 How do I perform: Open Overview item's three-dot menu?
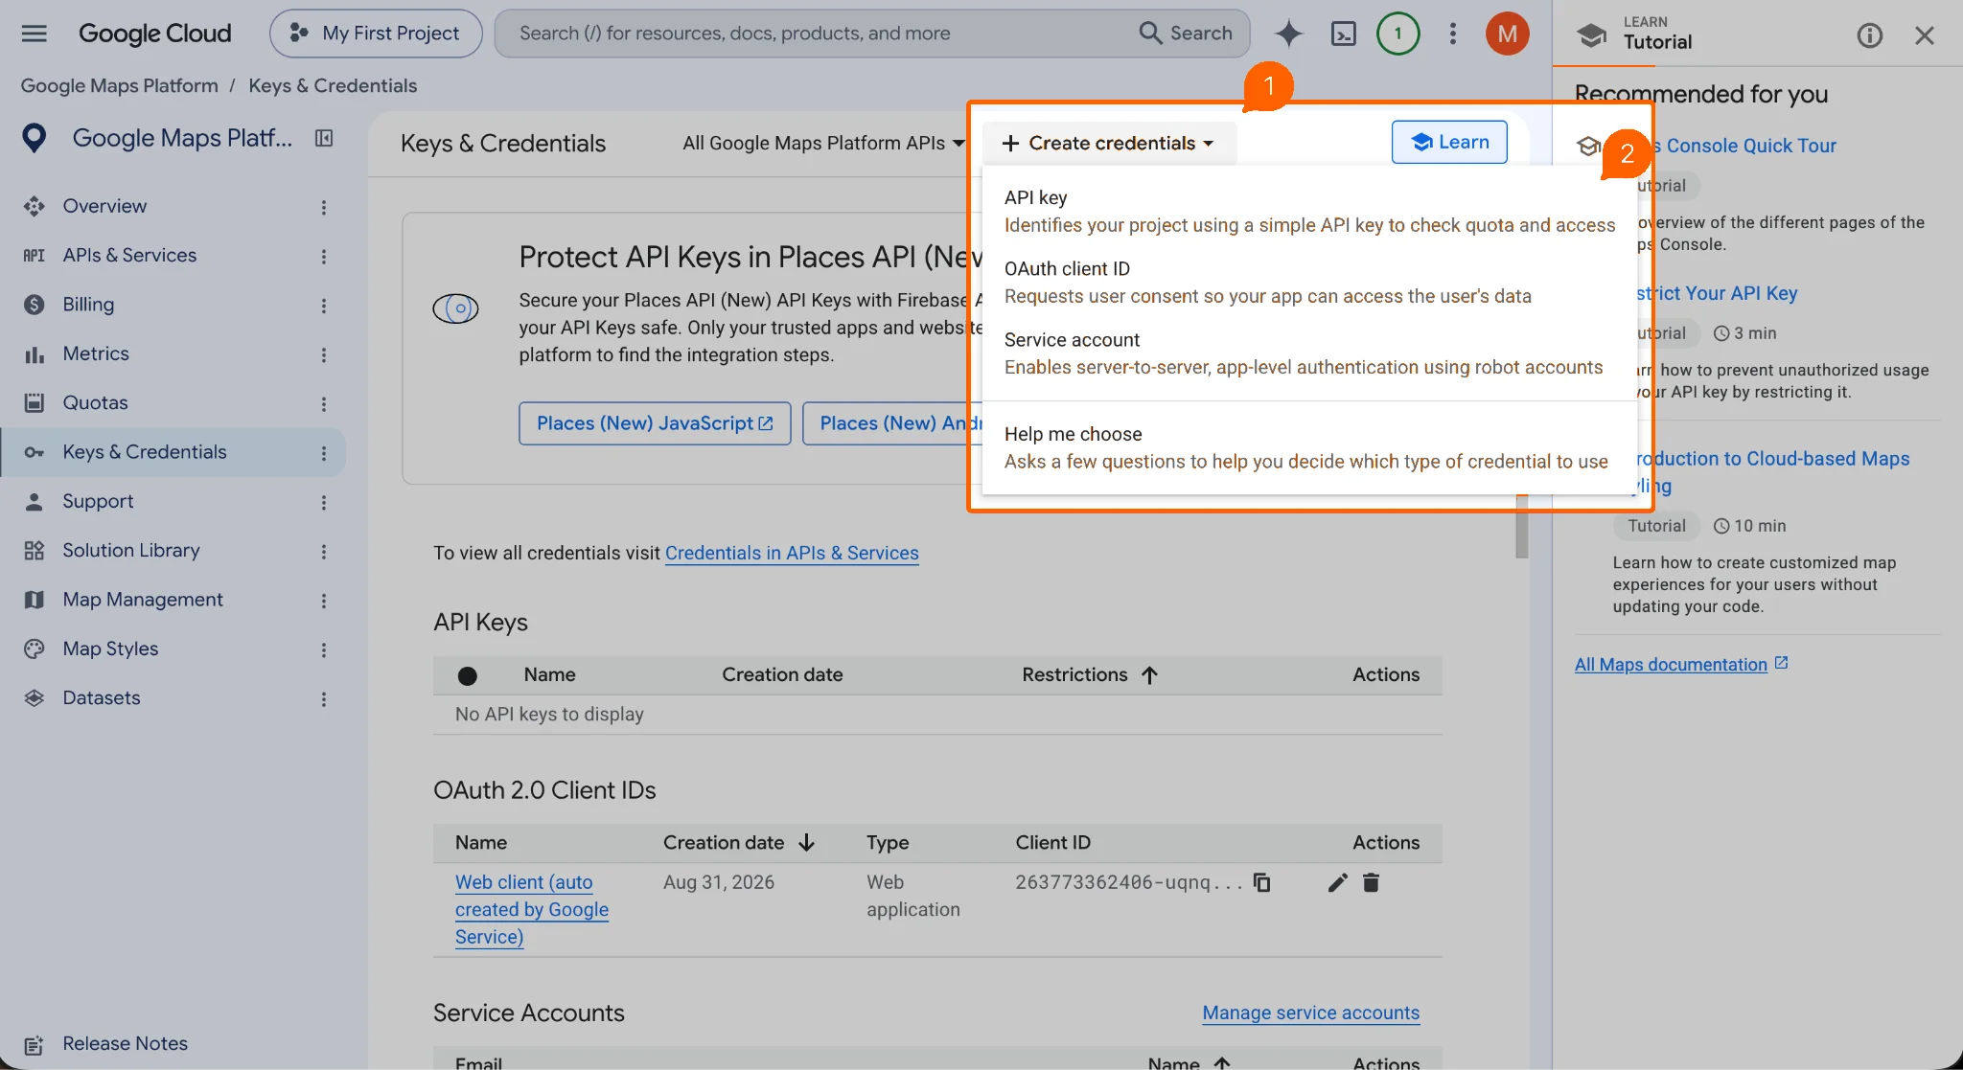pyautogui.click(x=324, y=207)
